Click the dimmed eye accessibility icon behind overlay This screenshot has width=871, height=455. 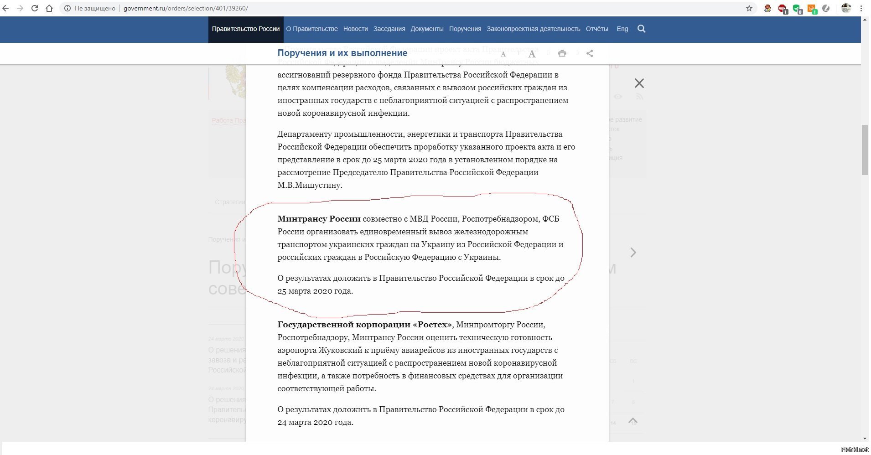click(618, 97)
